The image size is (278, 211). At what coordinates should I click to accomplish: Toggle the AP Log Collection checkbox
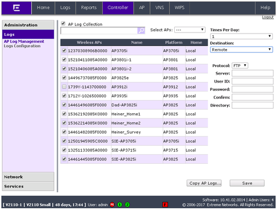(63, 24)
